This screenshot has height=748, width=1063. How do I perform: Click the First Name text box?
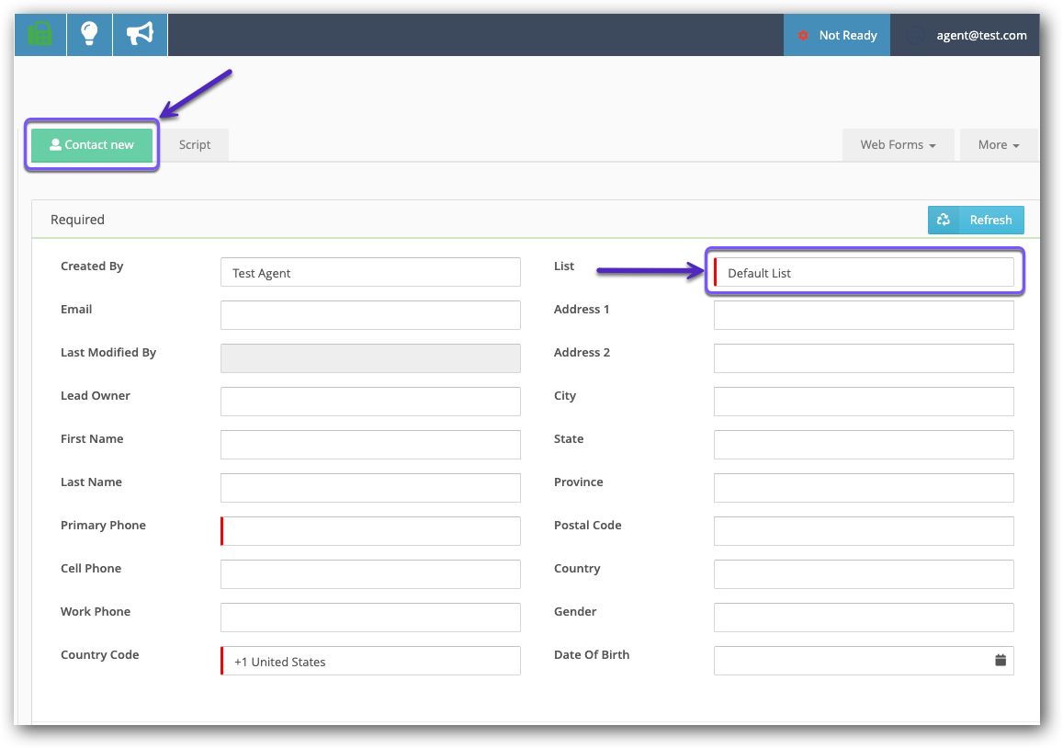click(x=370, y=445)
